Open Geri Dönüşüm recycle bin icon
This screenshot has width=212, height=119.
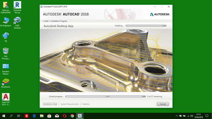(6, 54)
